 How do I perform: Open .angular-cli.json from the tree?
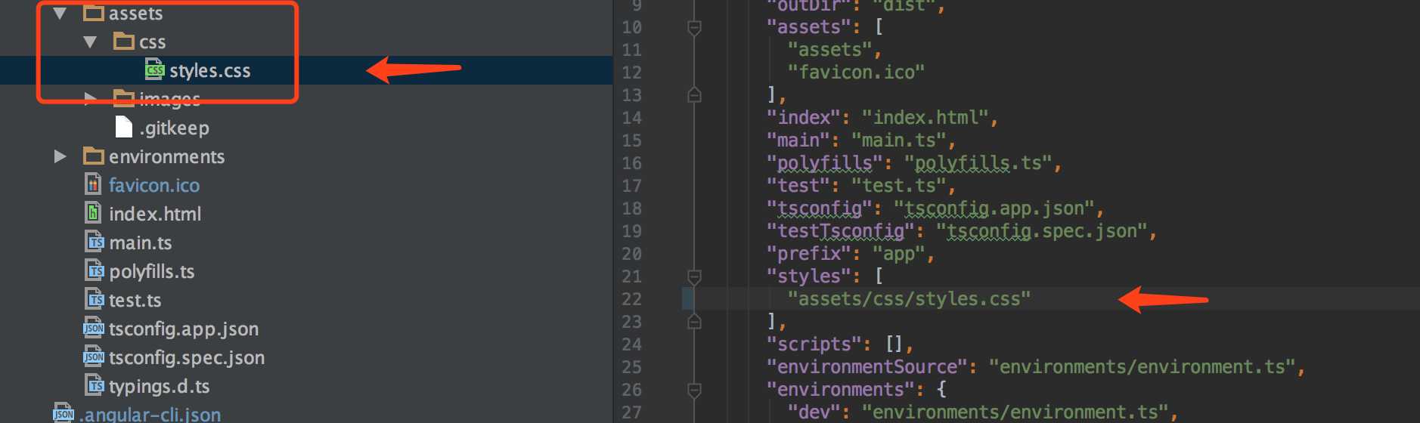pyautogui.click(x=150, y=415)
